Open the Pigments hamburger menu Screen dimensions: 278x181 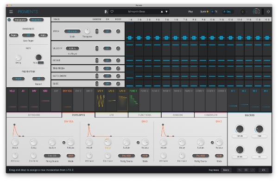coord(11,12)
